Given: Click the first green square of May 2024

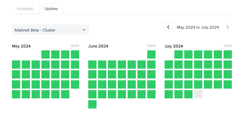Looking at the screenshot, I should pyautogui.click(x=46, y=54).
